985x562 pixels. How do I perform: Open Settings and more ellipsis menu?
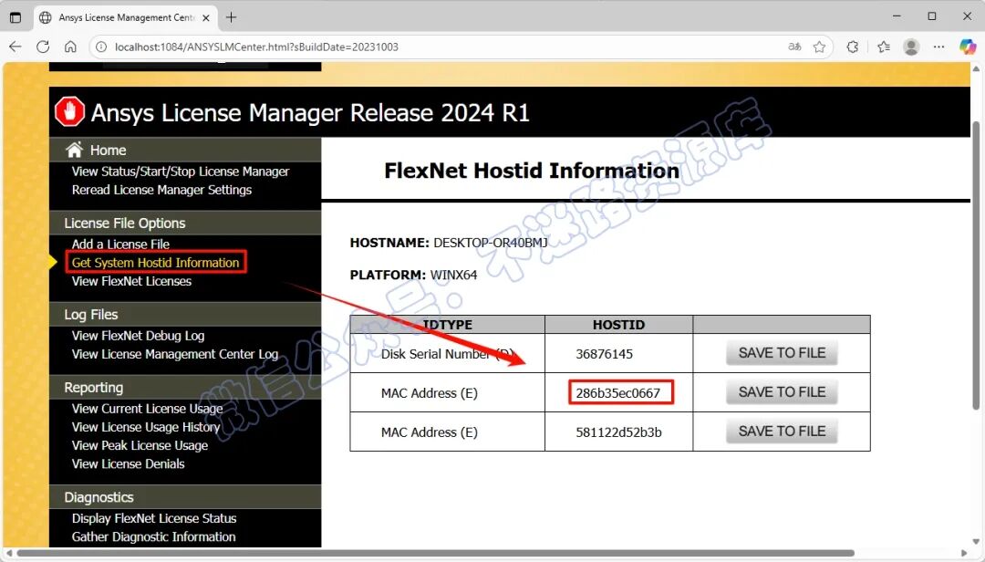tap(939, 47)
